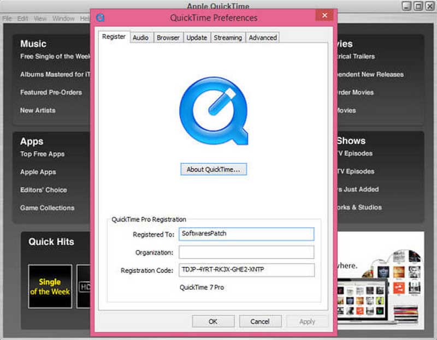Open Free Single of the Week link
The image size is (437, 340).
(x=55, y=57)
